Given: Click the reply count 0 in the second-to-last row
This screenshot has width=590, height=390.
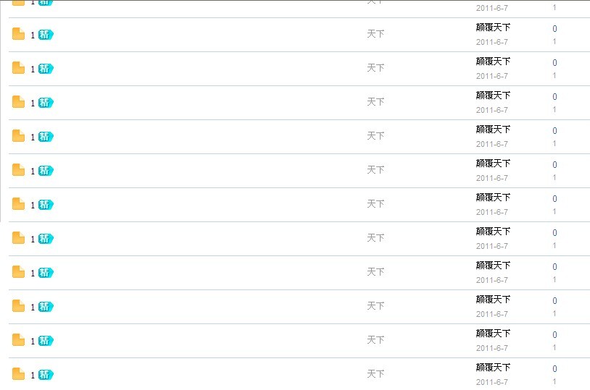Looking at the screenshot, I should click(554, 335).
